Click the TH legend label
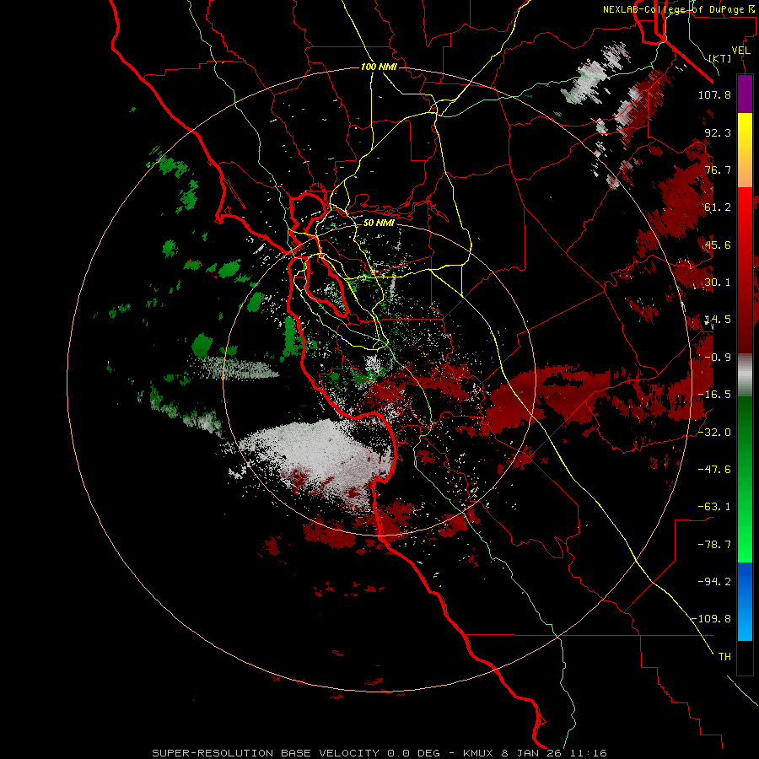Image resolution: width=759 pixels, height=759 pixels. click(724, 657)
